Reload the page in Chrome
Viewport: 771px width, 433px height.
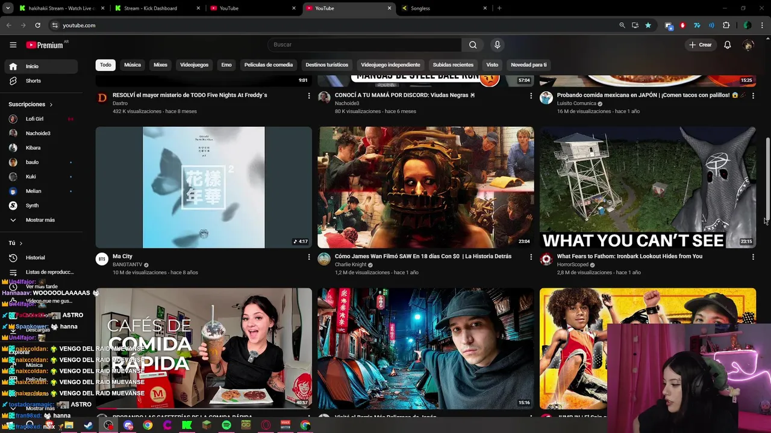pos(37,25)
